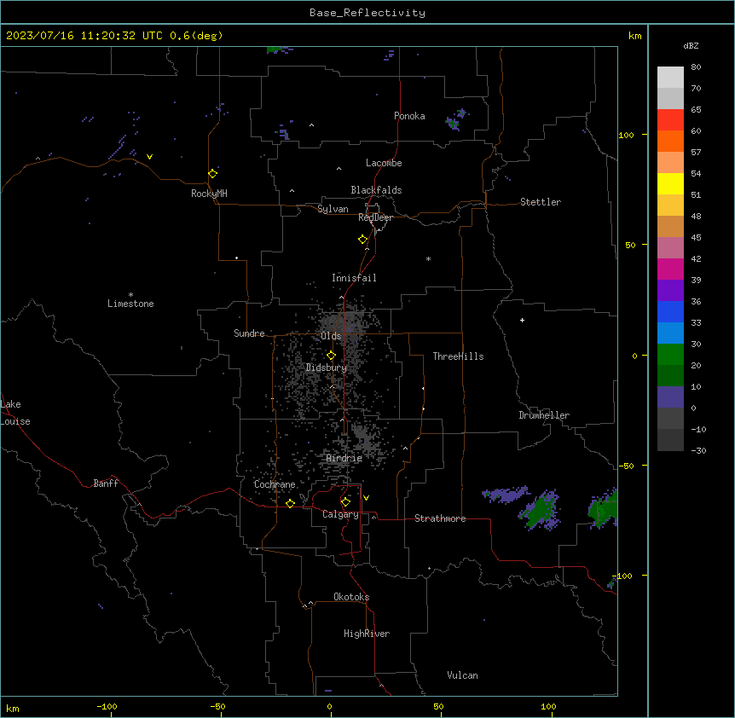735x718 pixels.
Task: Select the yellow diamond marker south of RedDeer
Action: point(363,240)
